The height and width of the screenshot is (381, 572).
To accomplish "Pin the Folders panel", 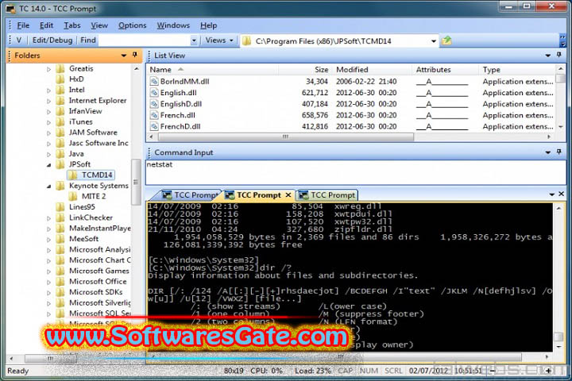I will tap(135, 55).
